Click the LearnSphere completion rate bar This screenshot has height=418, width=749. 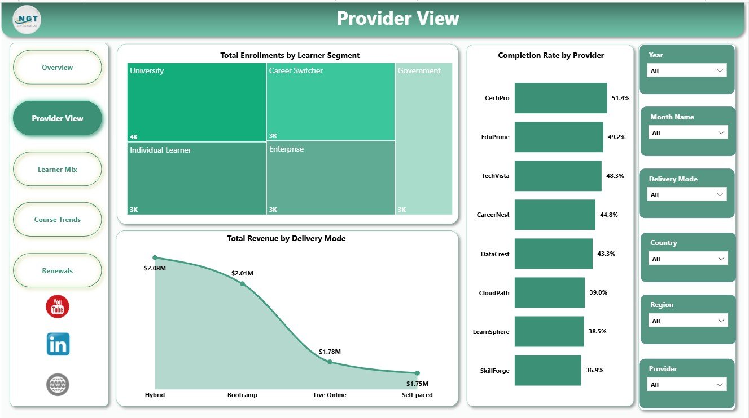tap(549, 331)
